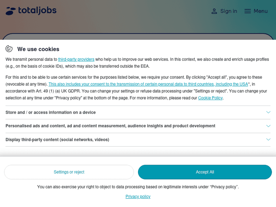Screen dimensions: 276x207
Task: Expand the Personalised ads and content chevron
Action: coord(268,126)
